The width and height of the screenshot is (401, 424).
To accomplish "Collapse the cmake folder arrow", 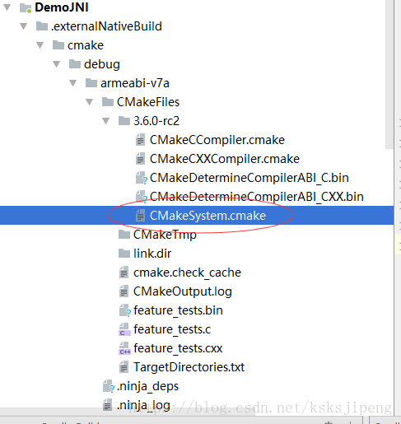I will click(40, 45).
